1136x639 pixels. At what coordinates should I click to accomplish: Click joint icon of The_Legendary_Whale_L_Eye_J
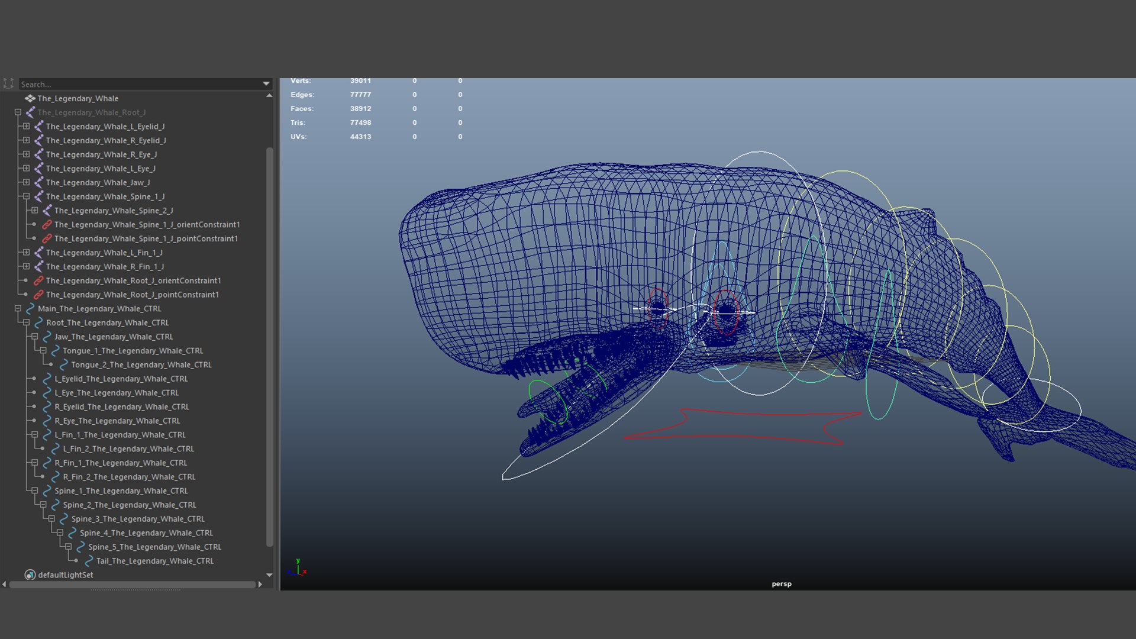[38, 169]
